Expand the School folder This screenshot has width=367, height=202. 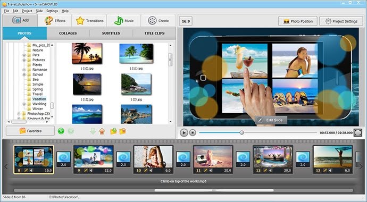tap(24, 75)
